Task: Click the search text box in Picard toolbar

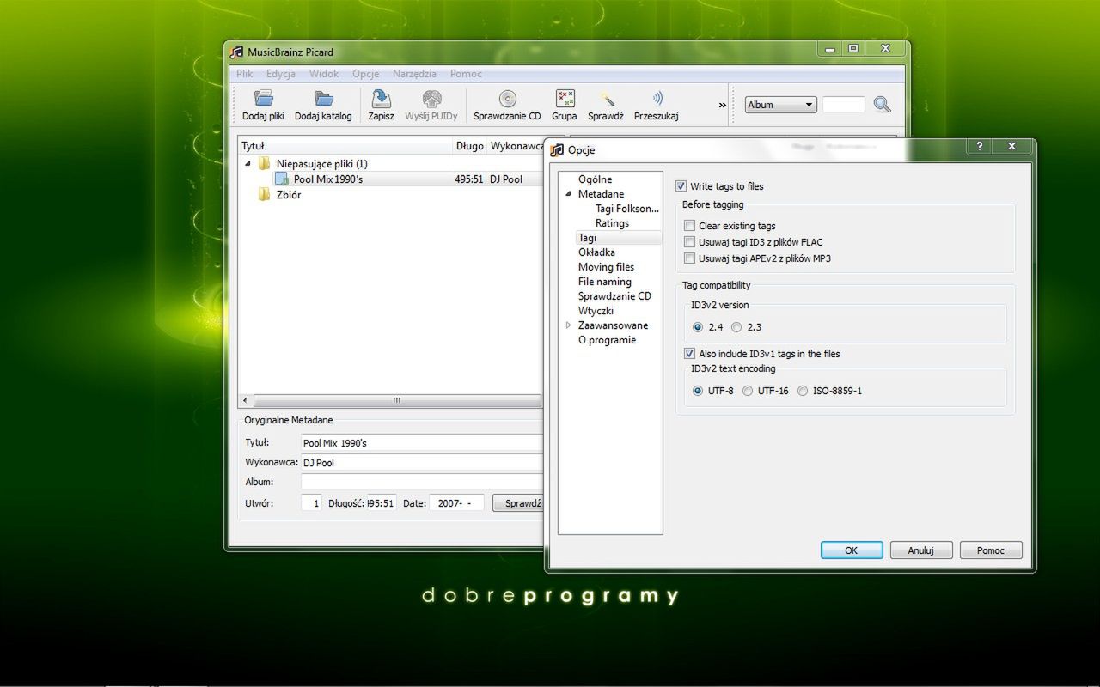Action: click(844, 105)
